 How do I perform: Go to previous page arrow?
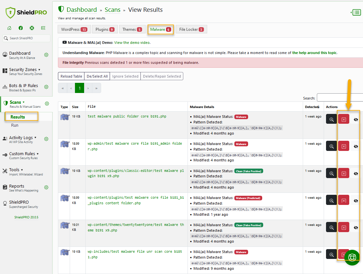[71, 88]
